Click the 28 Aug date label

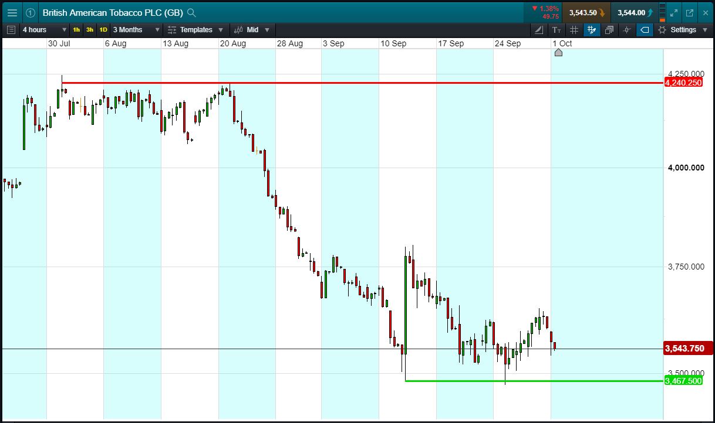290,43
